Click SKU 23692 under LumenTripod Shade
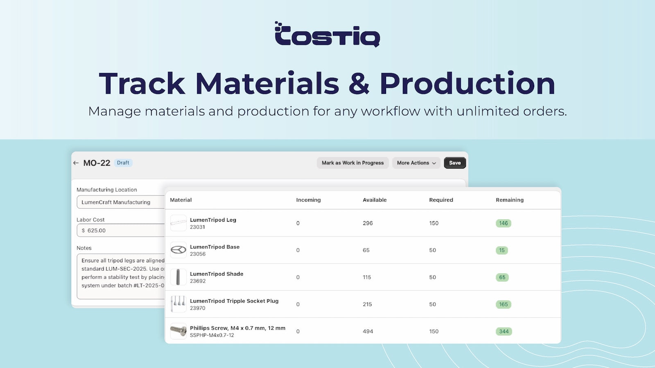Screen dimensions: 655x368 click(x=198, y=281)
